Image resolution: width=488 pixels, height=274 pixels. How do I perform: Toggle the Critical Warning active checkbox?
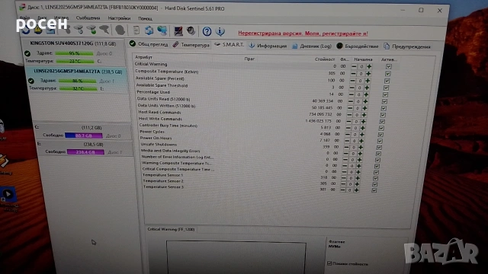[x=388, y=66]
